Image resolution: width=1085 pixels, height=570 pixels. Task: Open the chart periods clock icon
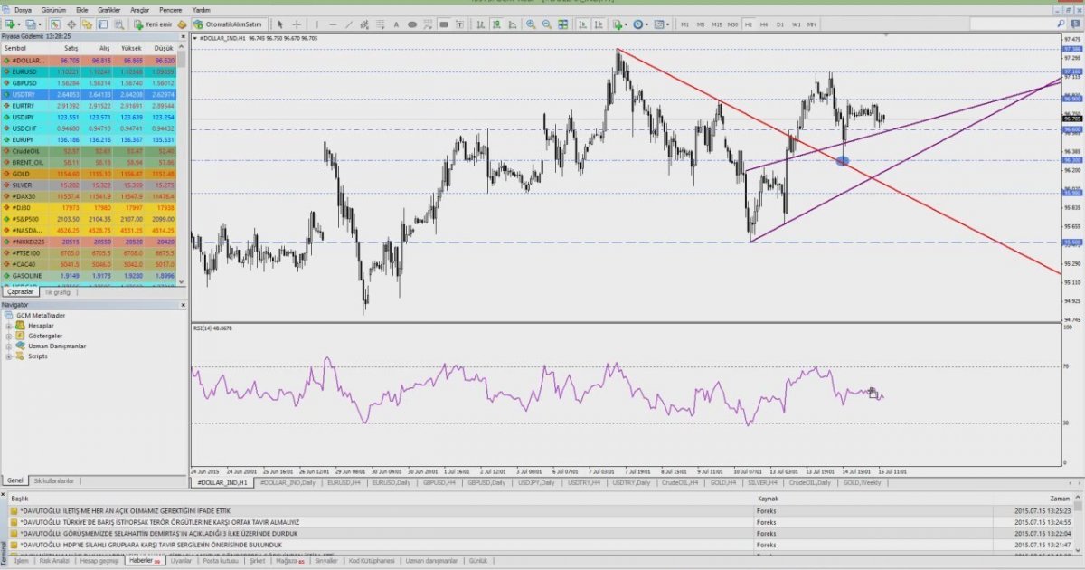(x=639, y=24)
